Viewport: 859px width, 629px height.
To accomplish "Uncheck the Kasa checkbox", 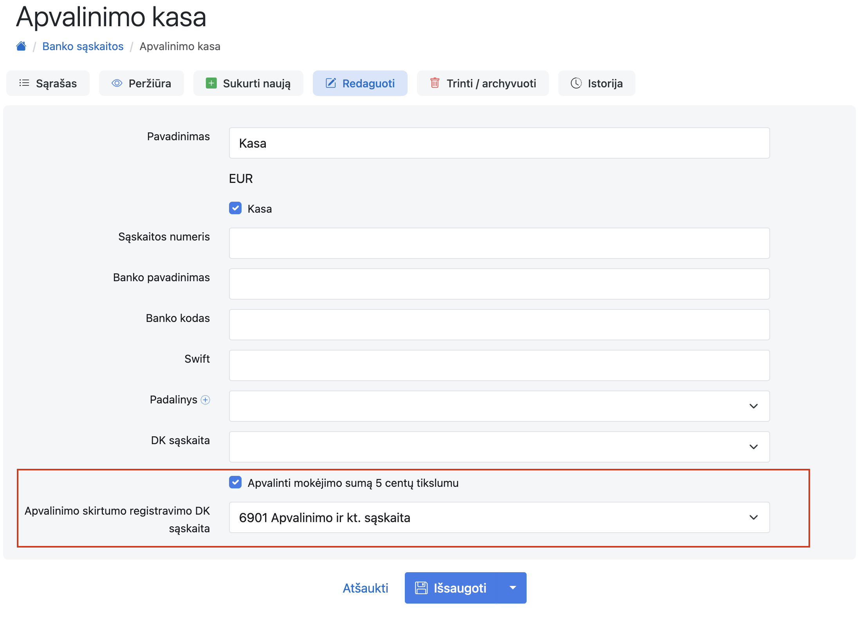I will (x=235, y=208).
